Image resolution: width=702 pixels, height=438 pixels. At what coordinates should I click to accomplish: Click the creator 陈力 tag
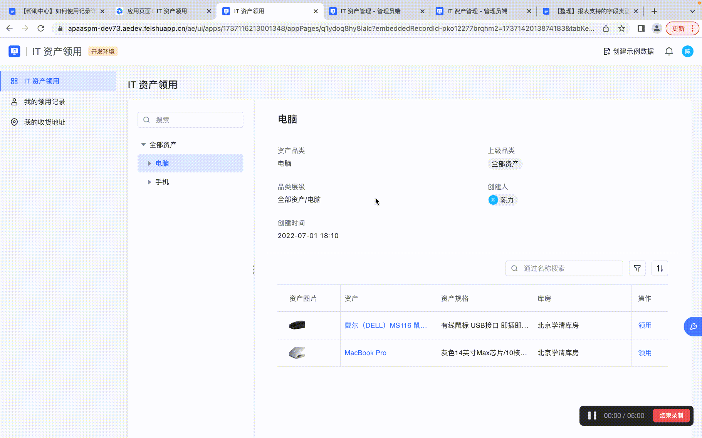click(x=502, y=200)
